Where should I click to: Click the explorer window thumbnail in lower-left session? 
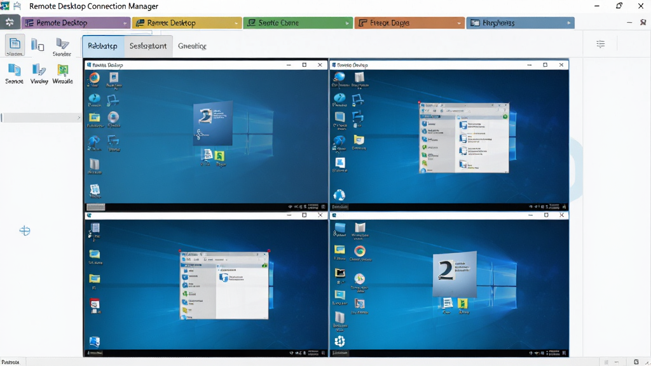coord(224,285)
